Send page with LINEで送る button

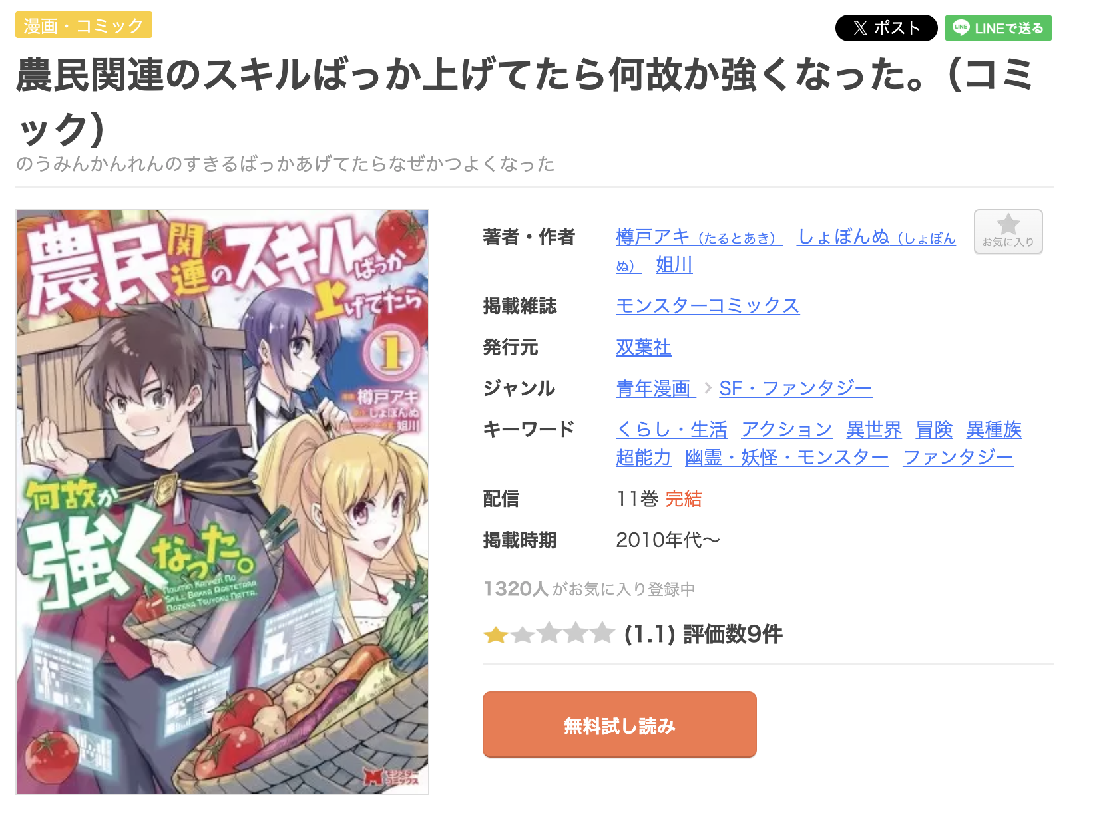pyautogui.click(x=998, y=28)
